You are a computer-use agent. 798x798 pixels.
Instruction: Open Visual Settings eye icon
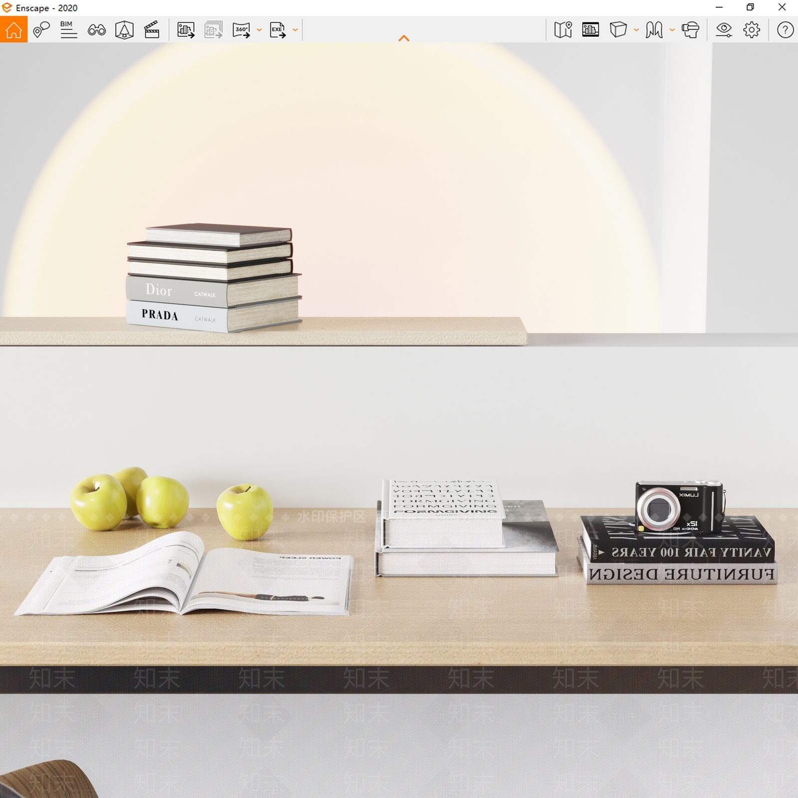click(x=724, y=30)
